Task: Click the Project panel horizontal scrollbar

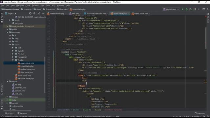Action: click(x=17, y=111)
